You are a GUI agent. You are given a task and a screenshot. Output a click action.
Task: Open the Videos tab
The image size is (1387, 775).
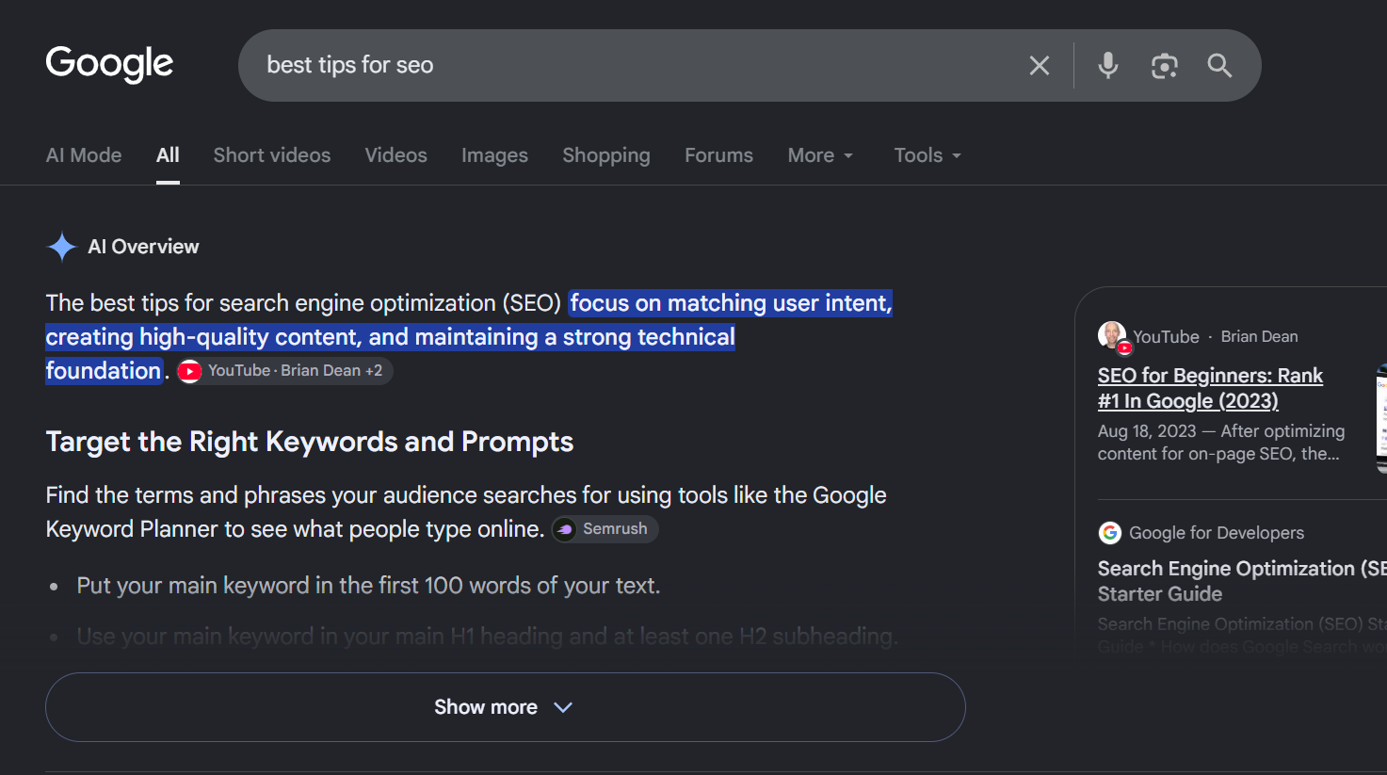point(396,155)
